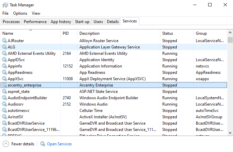Image resolution: width=233 pixels, height=152 pixels.
Task: Click the gear icon beside BcastDVRUserService_11196
Action: [4, 130]
